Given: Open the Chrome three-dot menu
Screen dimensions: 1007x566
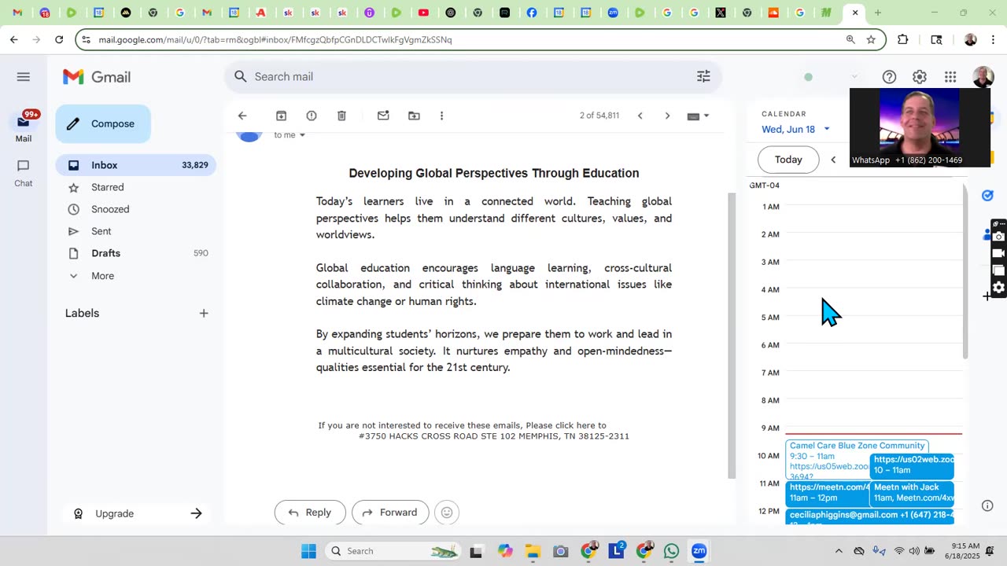Looking at the screenshot, I should pos(993,39).
